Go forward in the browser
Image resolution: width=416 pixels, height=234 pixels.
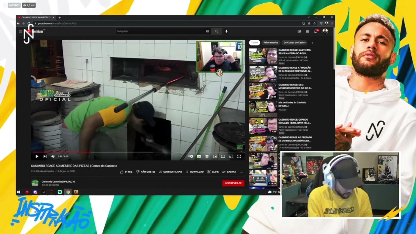(x=23, y=23)
